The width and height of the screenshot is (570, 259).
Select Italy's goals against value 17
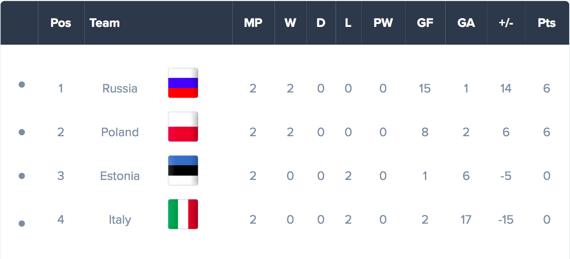coord(466,219)
